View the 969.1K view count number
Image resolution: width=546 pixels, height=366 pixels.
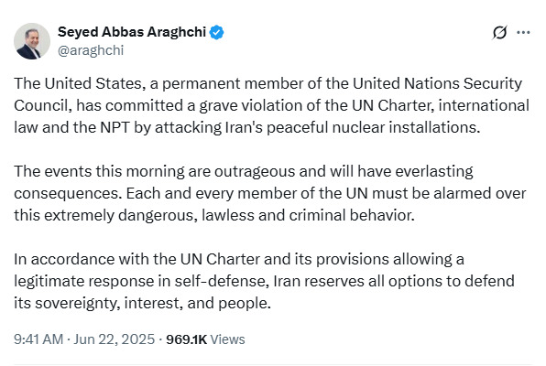(186, 339)
